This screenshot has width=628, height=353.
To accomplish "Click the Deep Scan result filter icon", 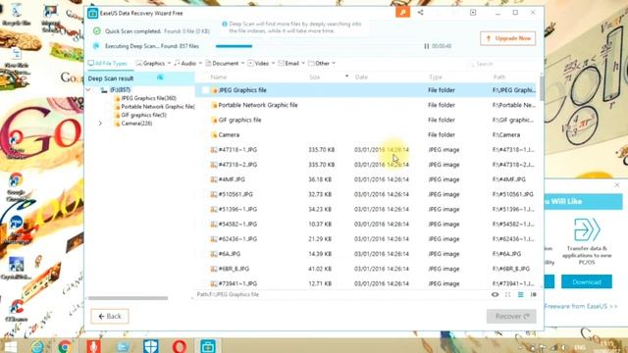I will [160, 77].
